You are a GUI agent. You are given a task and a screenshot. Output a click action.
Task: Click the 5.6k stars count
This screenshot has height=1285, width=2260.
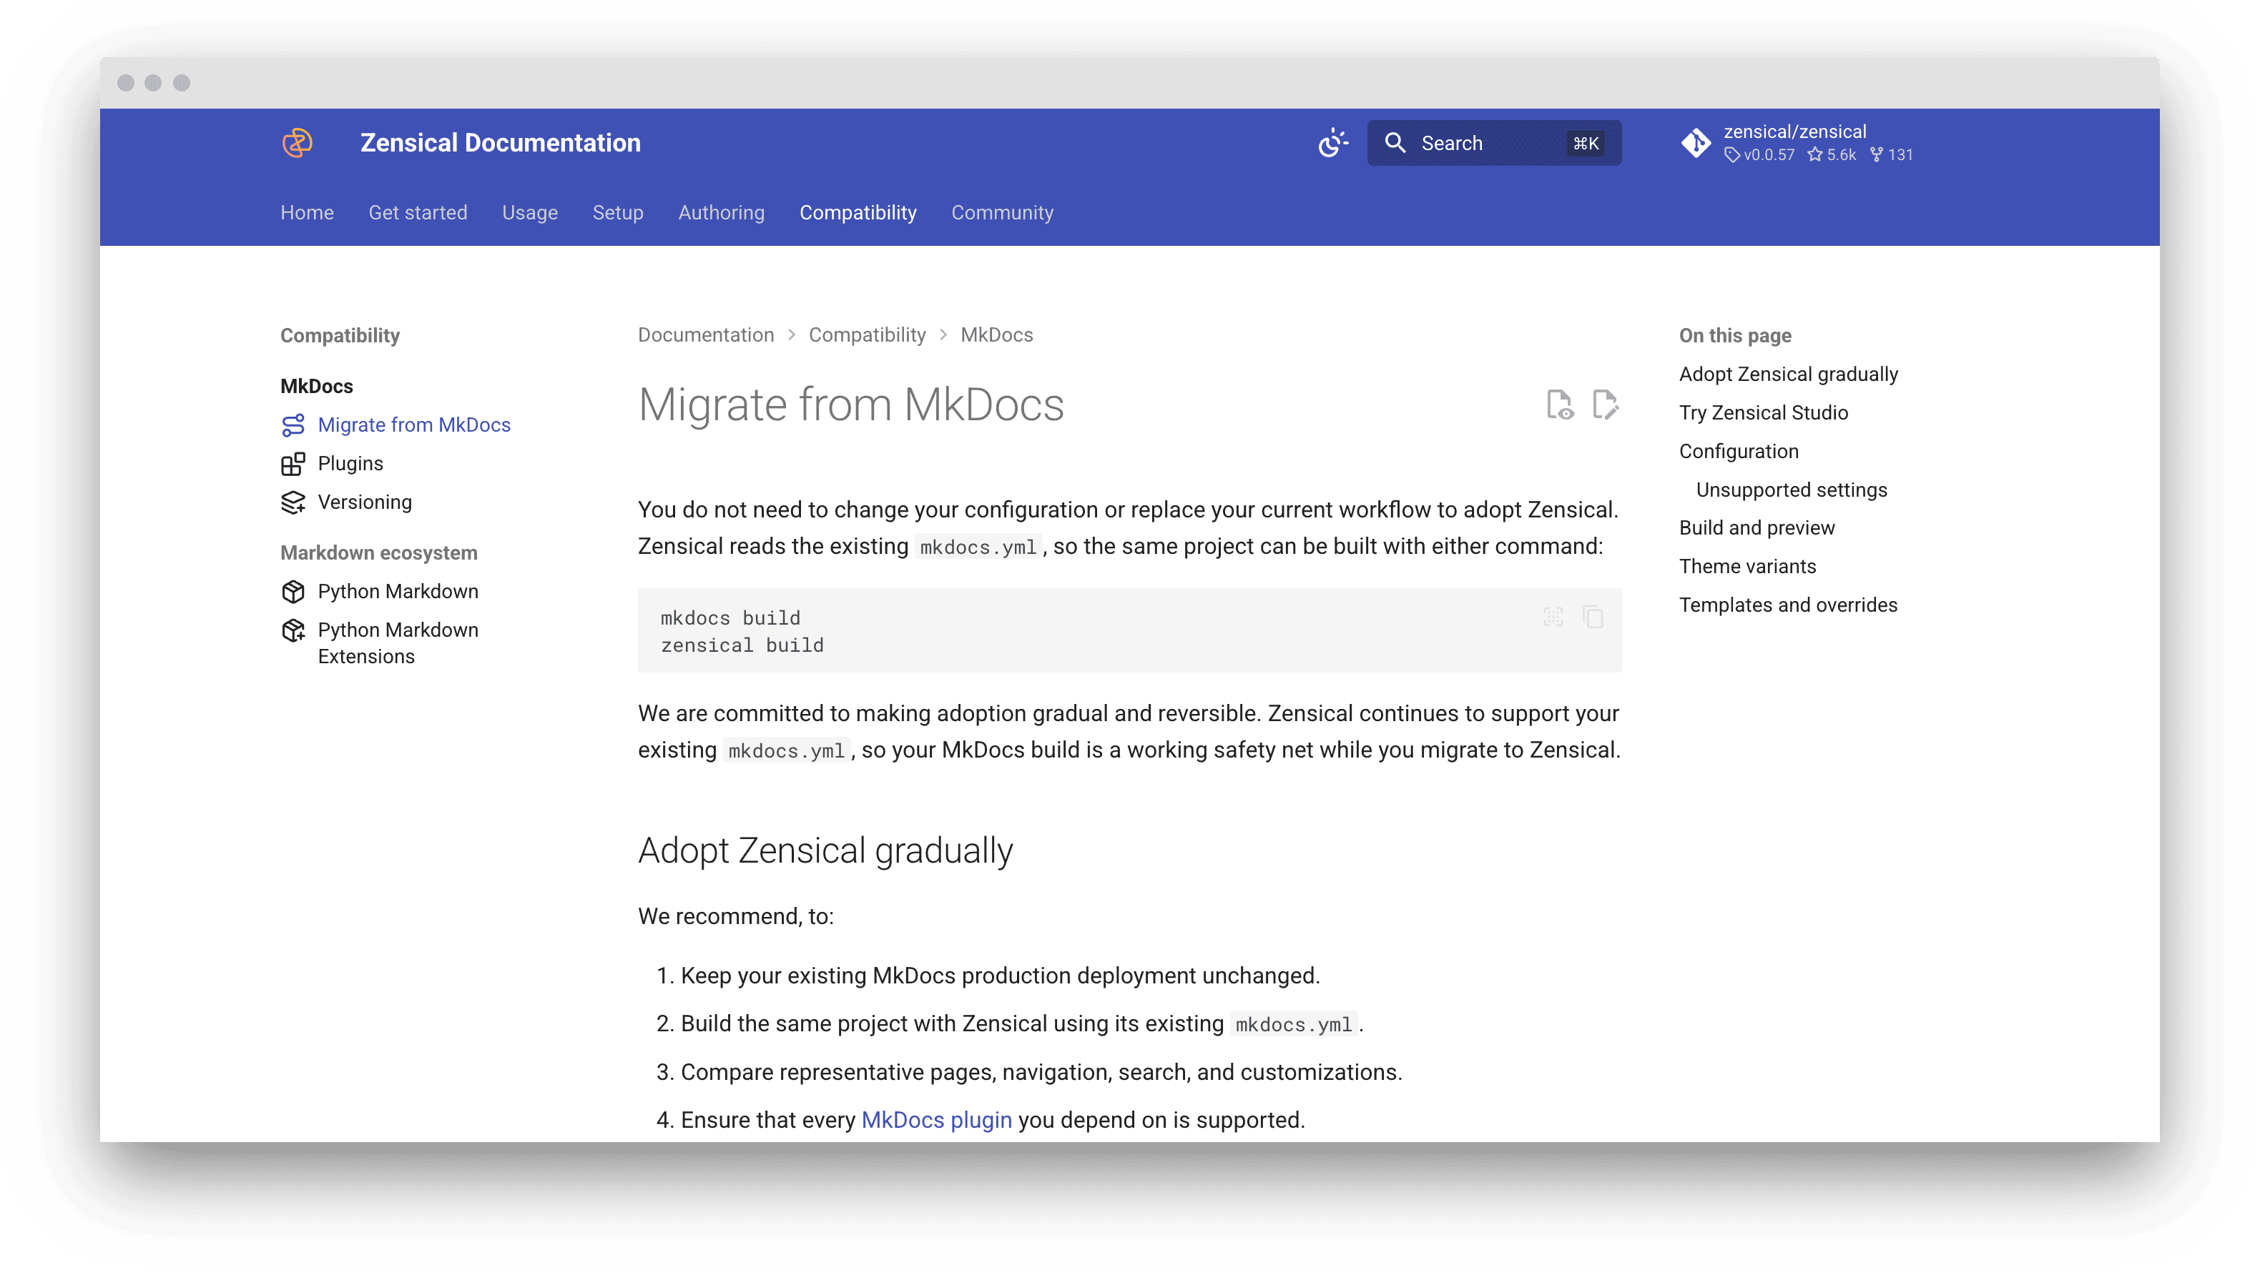pos(1832,154)
